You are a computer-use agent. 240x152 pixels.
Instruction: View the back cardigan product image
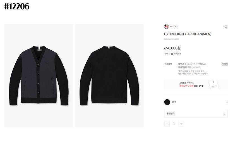109,76
